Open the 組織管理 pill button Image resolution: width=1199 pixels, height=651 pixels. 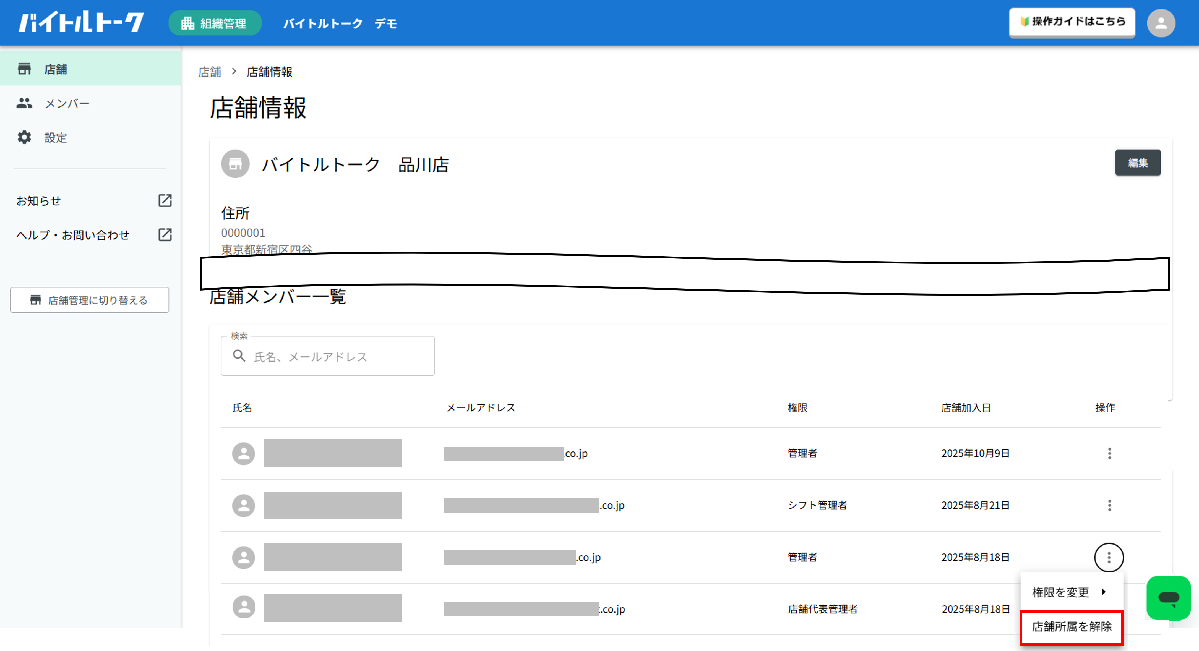(x=215, y=23)
